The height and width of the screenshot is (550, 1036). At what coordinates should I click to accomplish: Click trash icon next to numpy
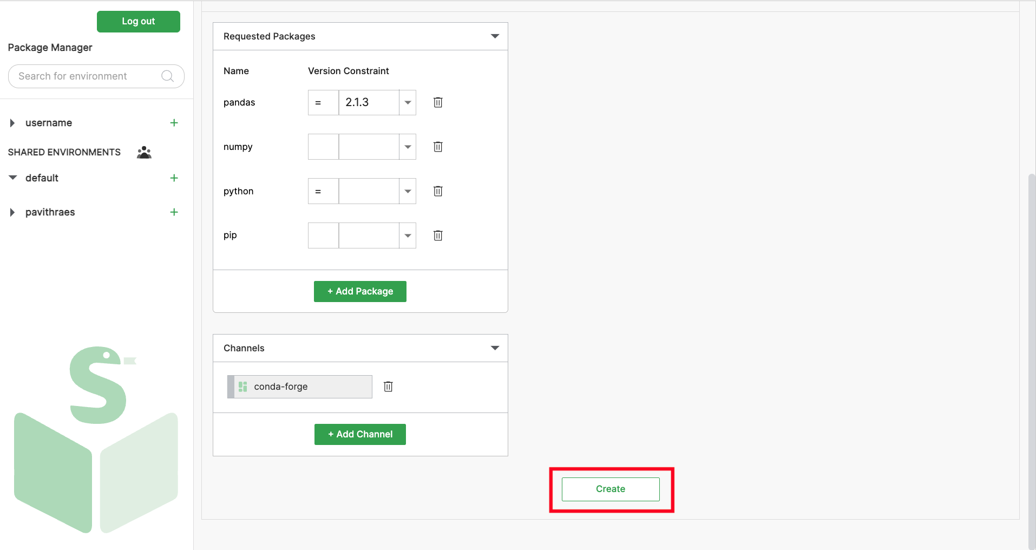pos(438,147)
